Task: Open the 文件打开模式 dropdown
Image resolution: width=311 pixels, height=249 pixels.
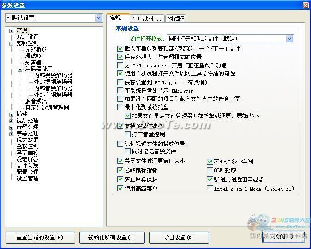Action: pyautogui.click(x=289, y=39)
